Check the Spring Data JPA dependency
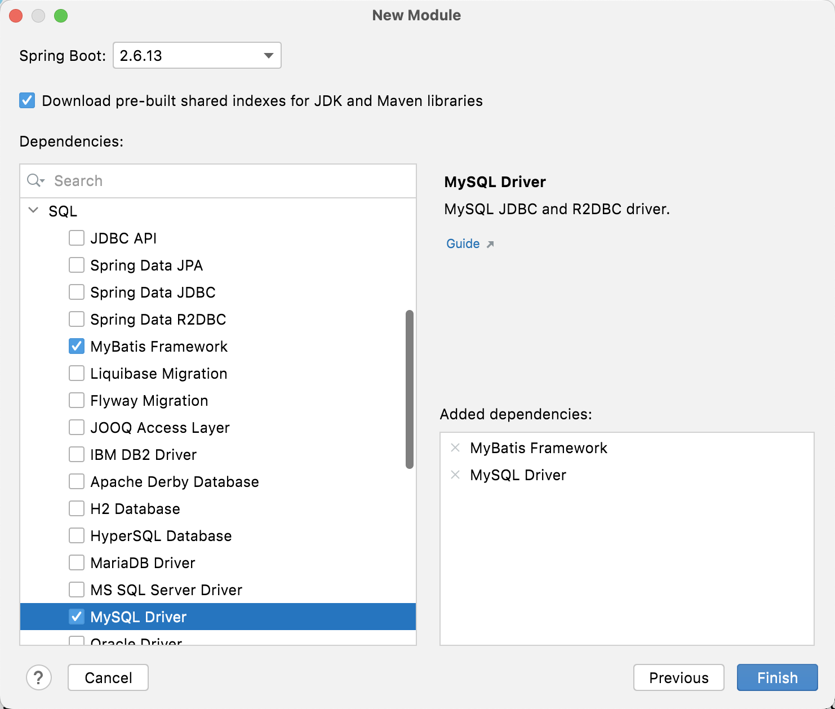 [77, 265]
